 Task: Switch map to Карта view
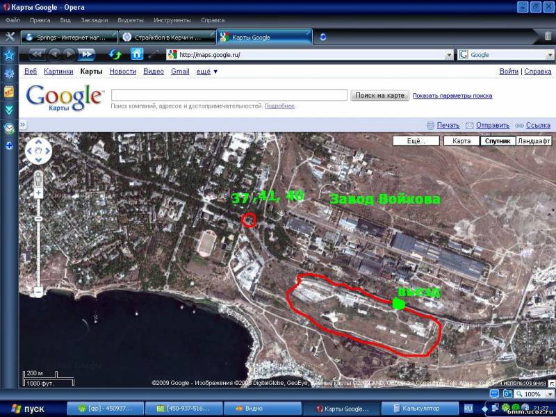[461, 141]
